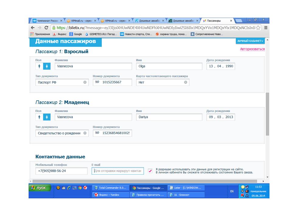Click passport number field 1015235667

click(112, 82)
